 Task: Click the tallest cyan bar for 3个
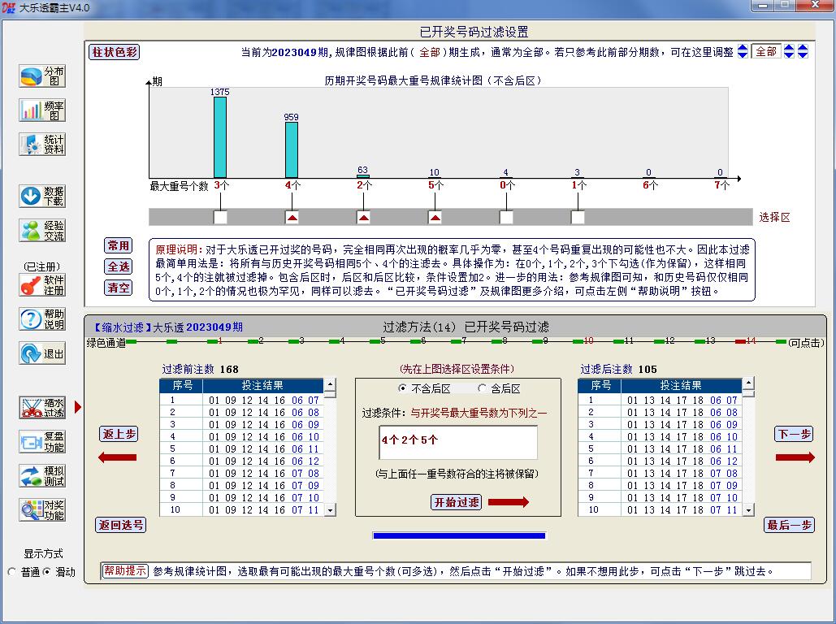point(220,136)
